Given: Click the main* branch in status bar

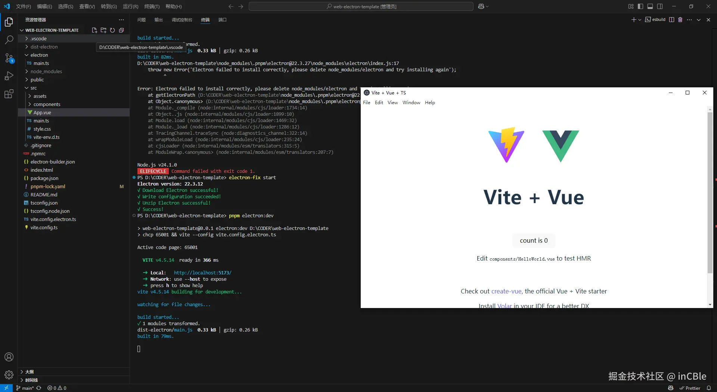Looking at the screenshot, I should (25, 388).
